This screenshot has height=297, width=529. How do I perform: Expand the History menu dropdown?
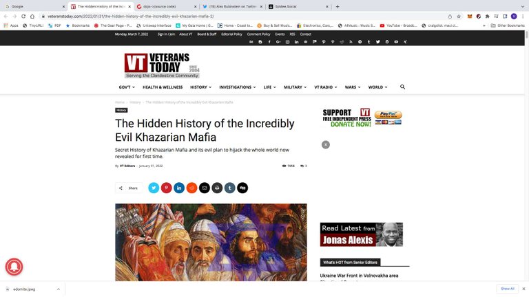point(200,87)
